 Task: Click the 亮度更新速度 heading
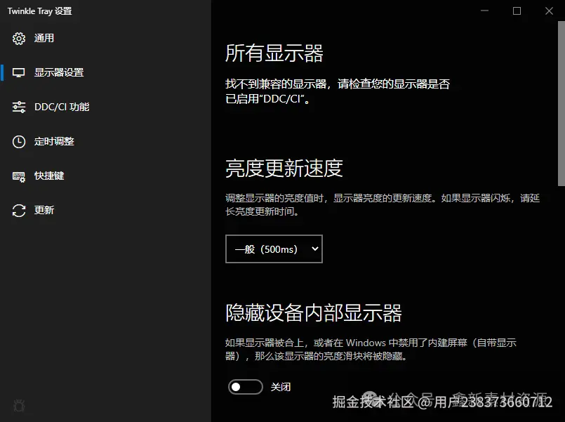284,169
